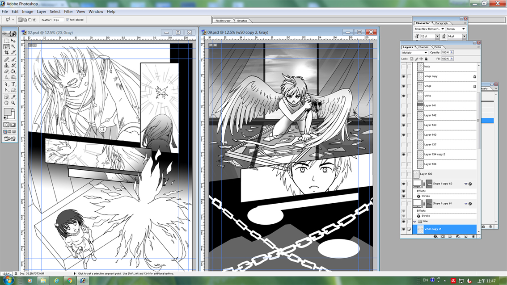Choose the Type tool in toolbox
Image resolution: width=507 pixels, height=285 pixels.
[x=13, y=84]
